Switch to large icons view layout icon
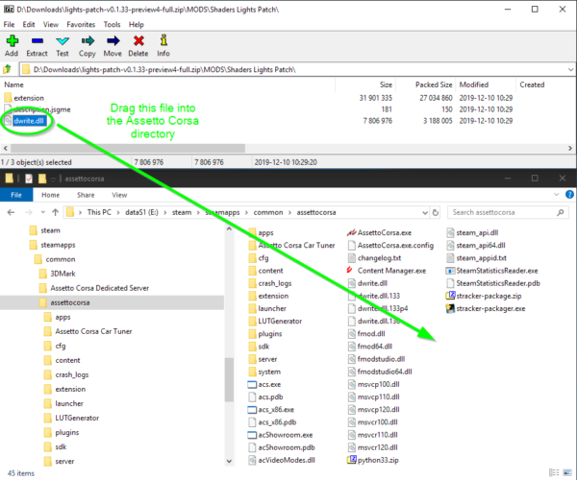 click(567, 472)
